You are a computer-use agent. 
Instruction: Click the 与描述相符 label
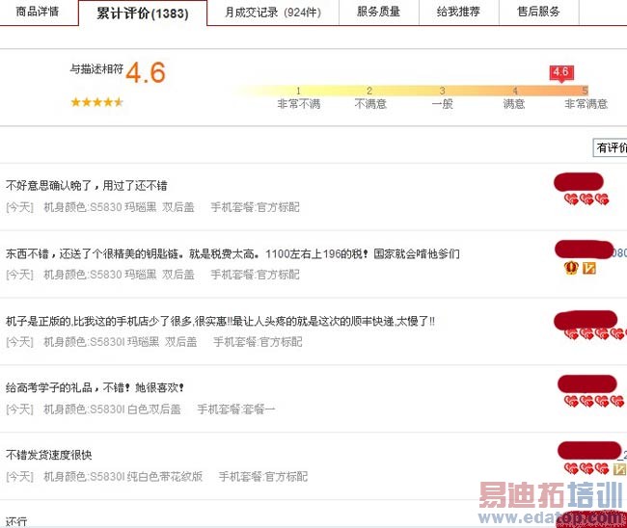[96, 69]
